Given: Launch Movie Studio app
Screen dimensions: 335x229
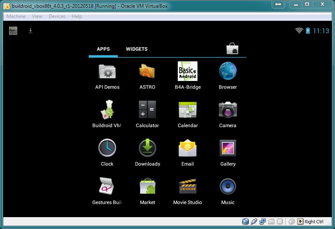Looking at the screenshot, I should pyautogui.click(x=187, y=192).
